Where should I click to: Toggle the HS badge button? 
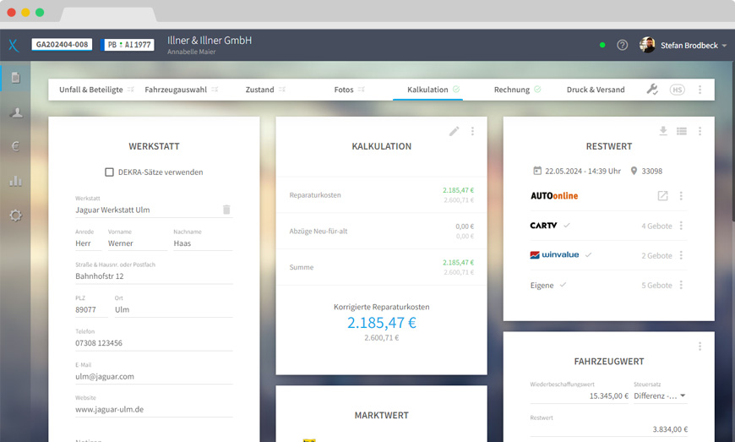click(x=678, y=90)
